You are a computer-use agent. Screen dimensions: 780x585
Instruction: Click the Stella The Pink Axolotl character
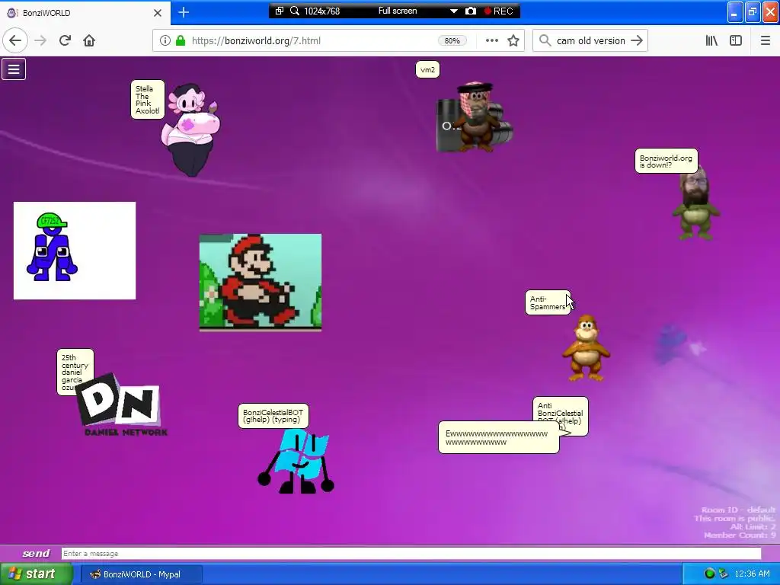[x=191, y=130]
